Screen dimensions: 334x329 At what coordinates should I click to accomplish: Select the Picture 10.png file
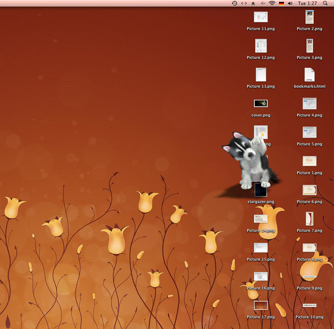(x=310, y=306)
